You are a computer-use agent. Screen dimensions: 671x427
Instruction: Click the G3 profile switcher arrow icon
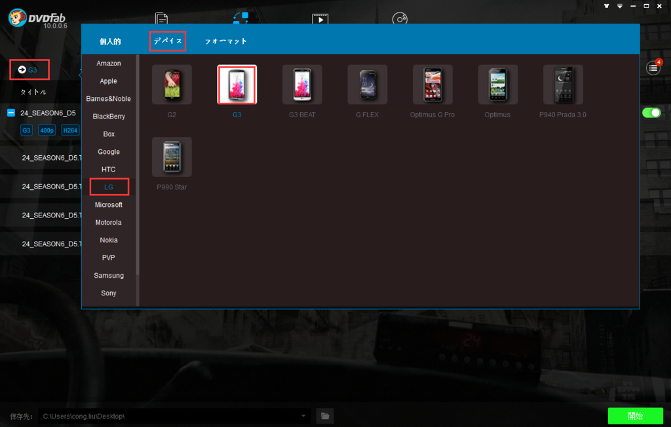coord(22,69)
